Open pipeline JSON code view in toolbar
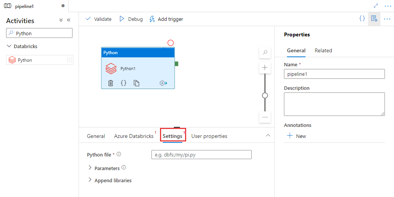This screenshot has width=394, height=197. point(362,19)
